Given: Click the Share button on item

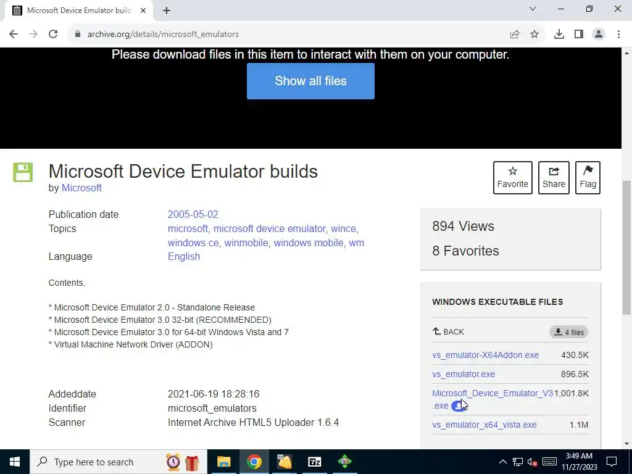Looking at the screenshot, I should pyautogui.click(x=554, y=178).
